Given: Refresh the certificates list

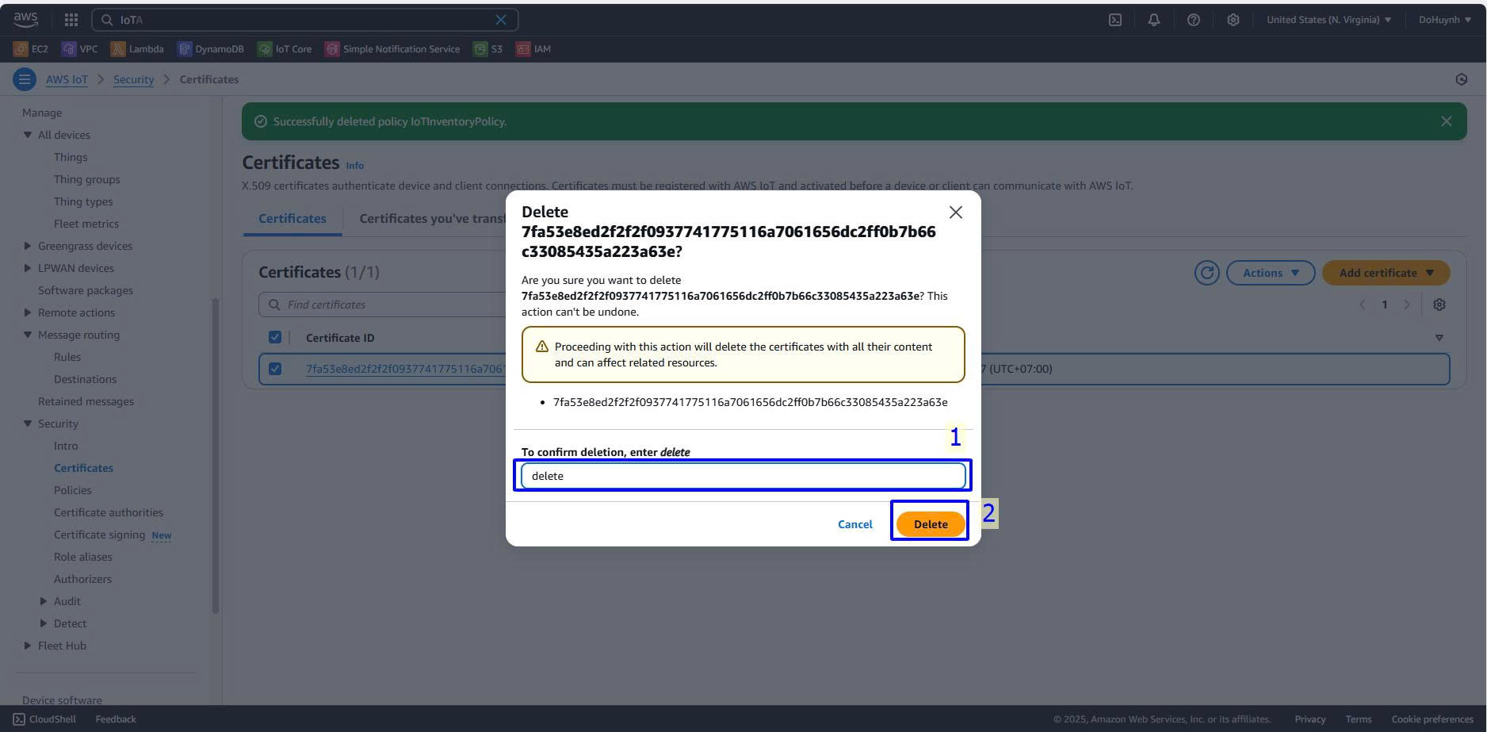Looking at the screenshot, I should [x=1206, y=273].
